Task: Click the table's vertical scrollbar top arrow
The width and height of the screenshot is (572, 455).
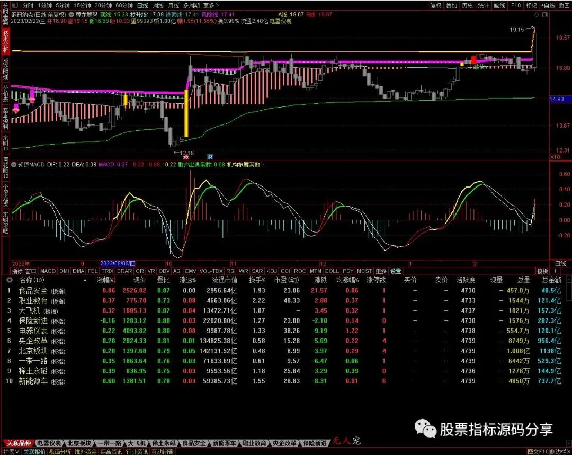Action: pos(569,279)
